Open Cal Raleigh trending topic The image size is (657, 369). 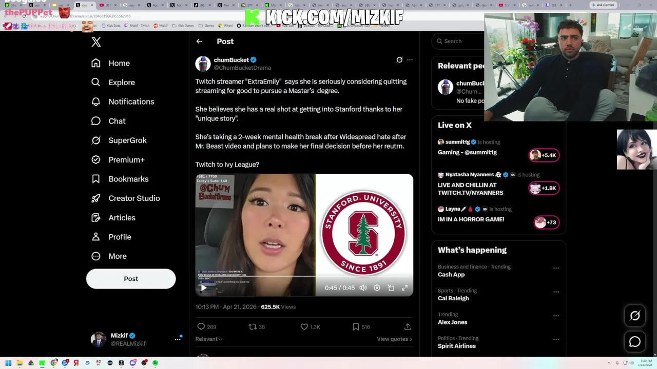453,298
